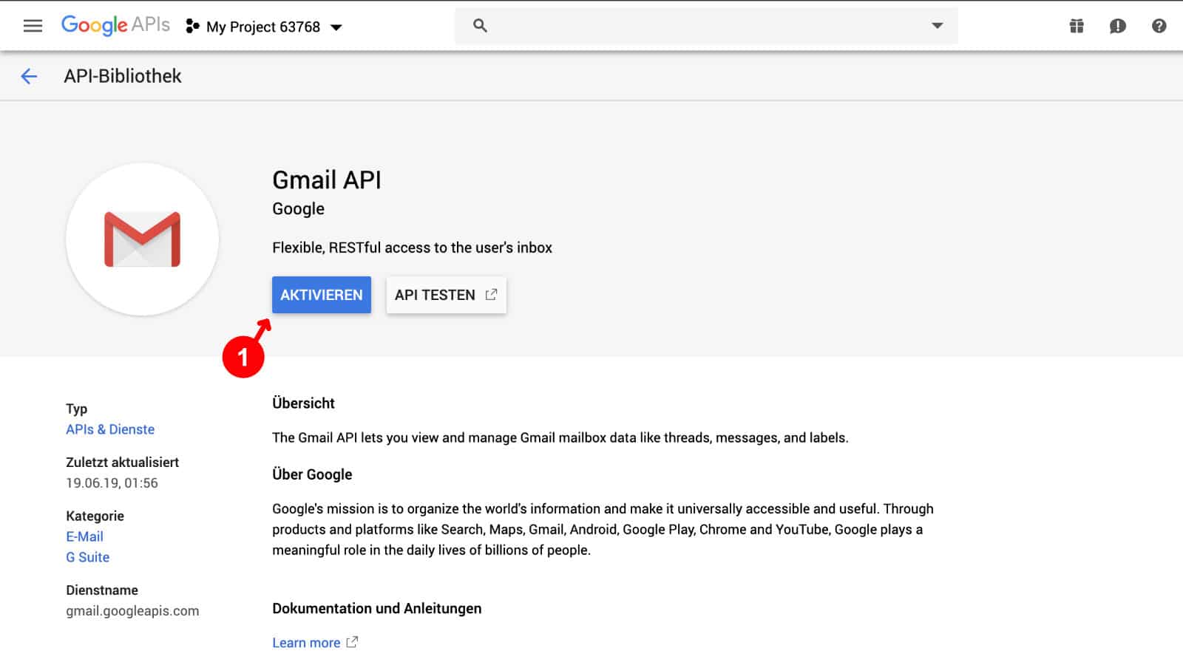This screenshot has height=665, width=1183.
Task: Open the My Project 63768 project selector
Action: point(264,27)
